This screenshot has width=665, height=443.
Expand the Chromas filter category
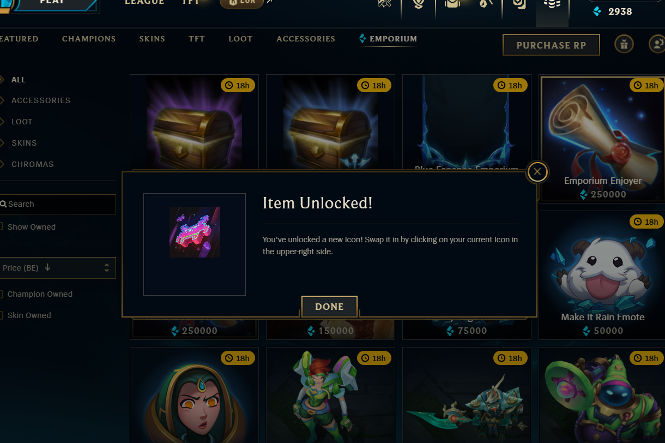(x=33, y=164)
